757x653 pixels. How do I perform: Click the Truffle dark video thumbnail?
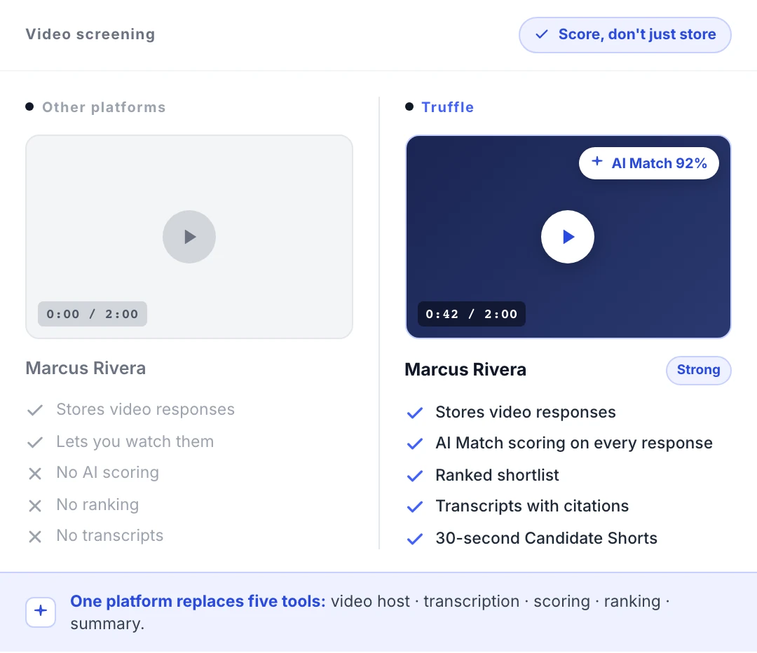pos(568,237)
